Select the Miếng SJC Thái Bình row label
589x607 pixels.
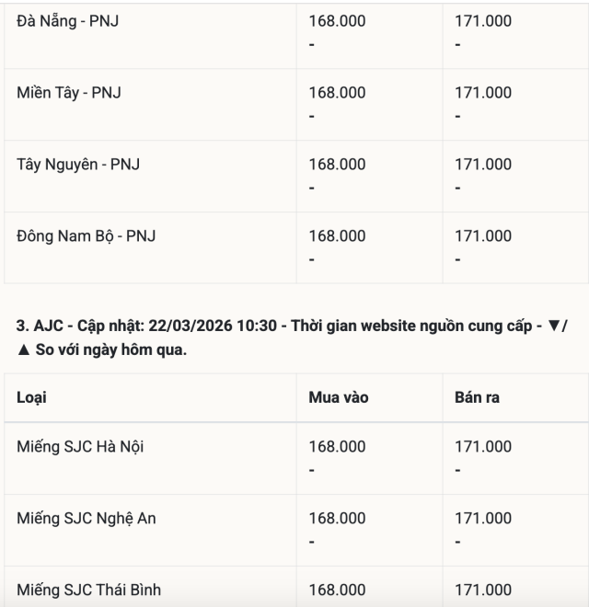pyautogui.click(x=89, y=590)
